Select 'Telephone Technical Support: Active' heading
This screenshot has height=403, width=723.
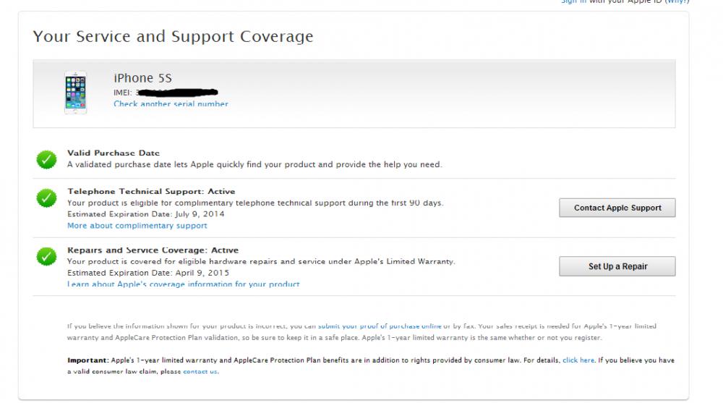151,191
